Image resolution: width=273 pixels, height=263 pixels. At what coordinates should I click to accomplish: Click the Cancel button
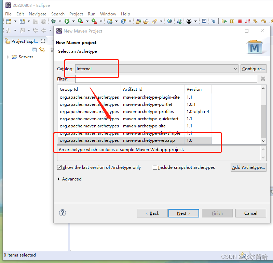tap(251, 213)
